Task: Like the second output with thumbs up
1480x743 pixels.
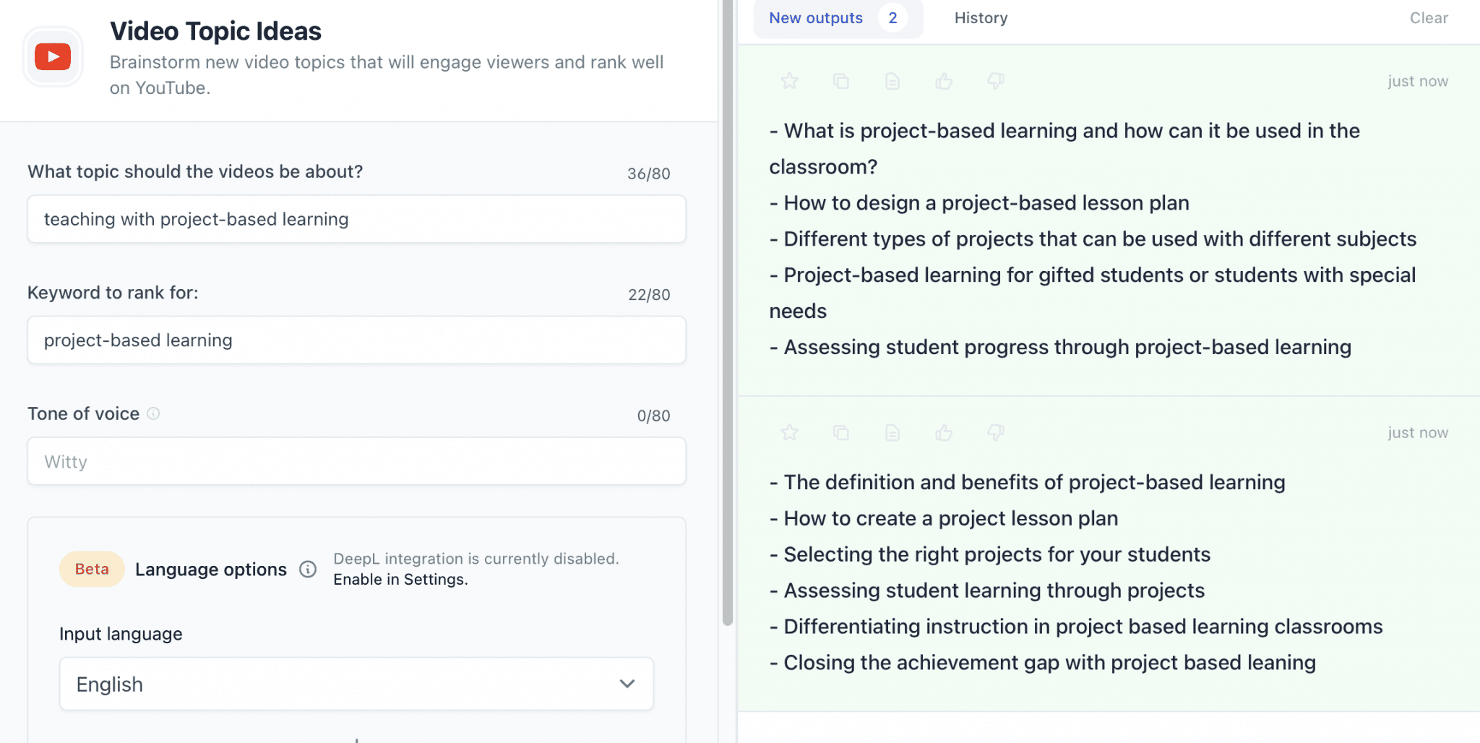Action: [x=944, y=432]
